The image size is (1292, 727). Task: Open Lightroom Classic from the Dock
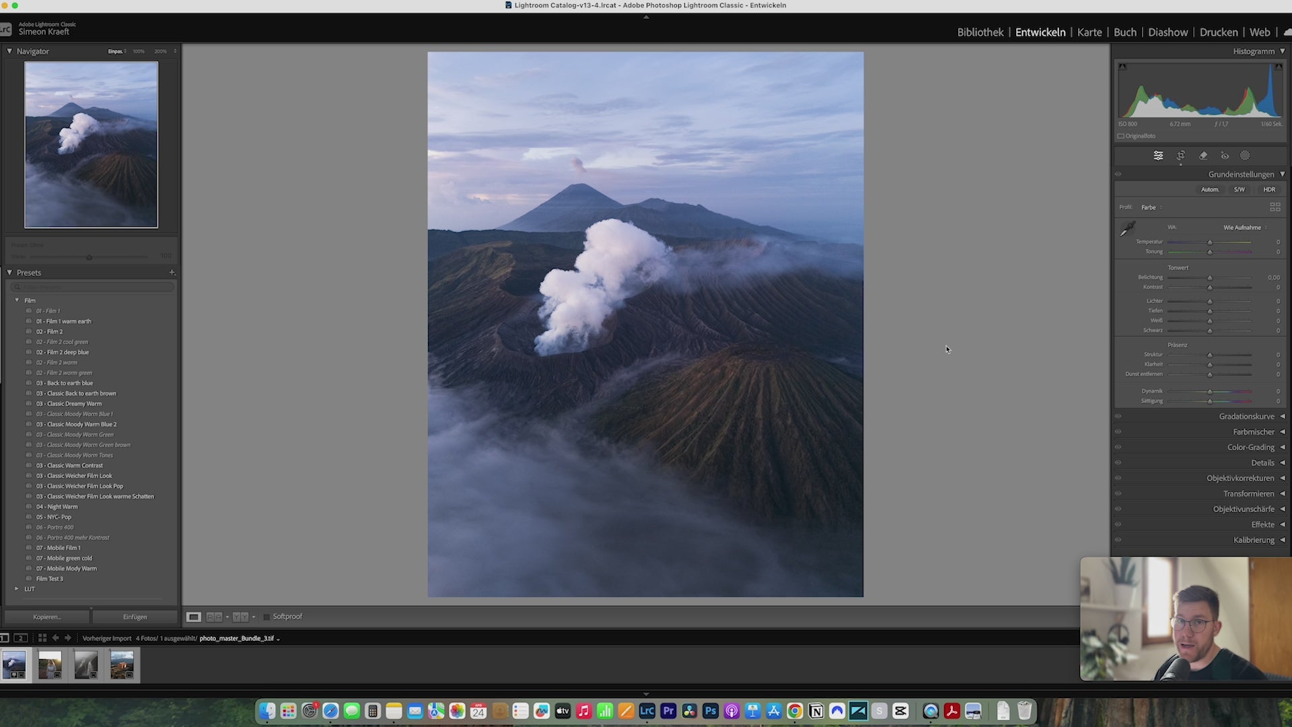[x=647, y=711]
